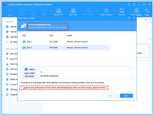This screenshot has width=154, height=116.
Task: Select the Delete all partitions trash icon
Action: click(7, 79)
